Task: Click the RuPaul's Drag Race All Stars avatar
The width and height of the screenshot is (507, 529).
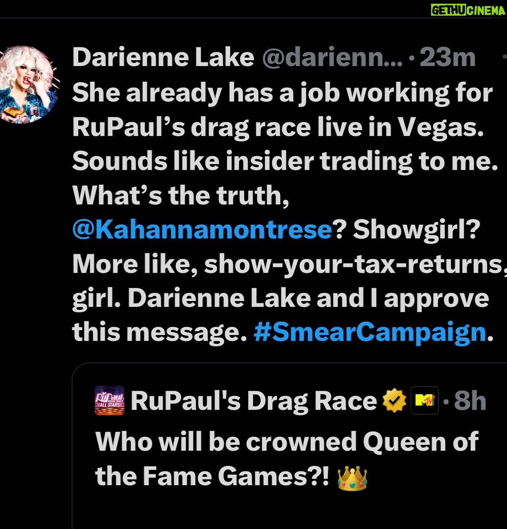Action: click(110, 400)
